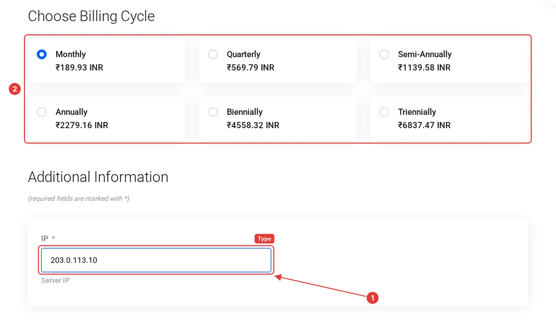
Task: Click the Choose Billing Cycle heading
Action: click(x=91, y=16)
